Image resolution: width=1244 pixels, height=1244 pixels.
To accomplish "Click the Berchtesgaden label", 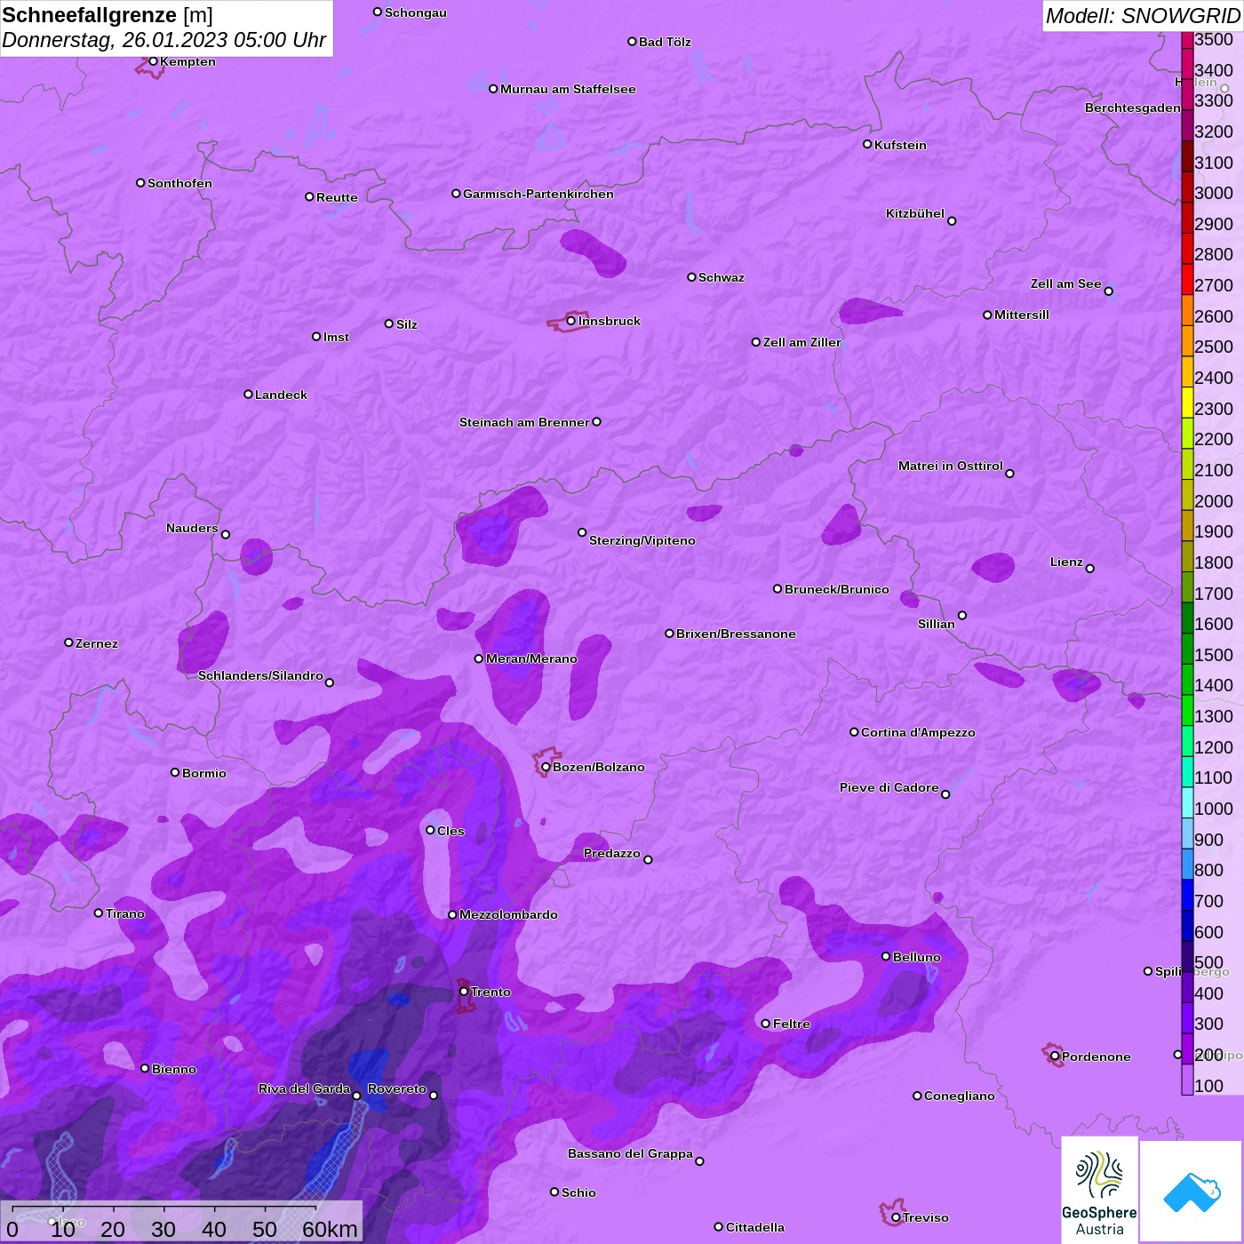I will pyautogui.click(x=1133, y=108).
